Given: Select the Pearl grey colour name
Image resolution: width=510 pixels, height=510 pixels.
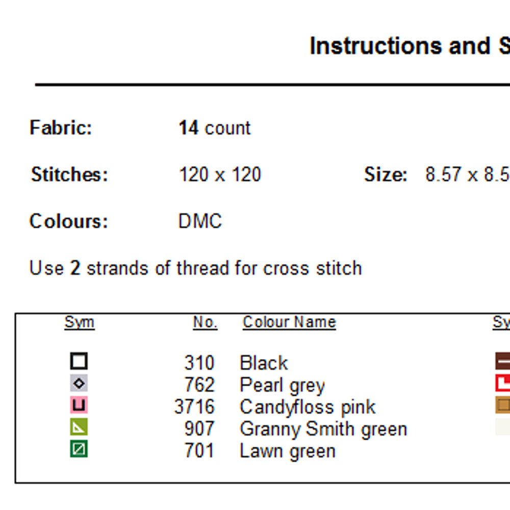Looking at the screenshot, I should [282, 385].
